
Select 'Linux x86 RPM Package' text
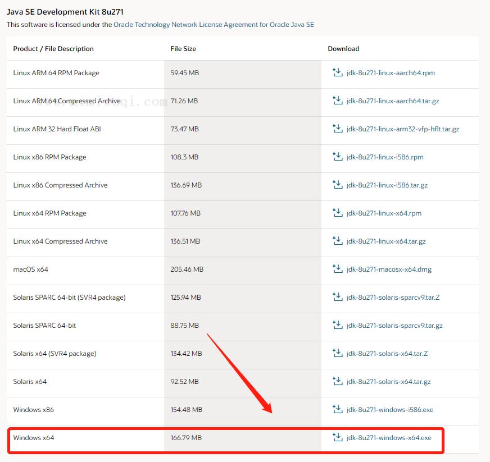click(49, 157)
